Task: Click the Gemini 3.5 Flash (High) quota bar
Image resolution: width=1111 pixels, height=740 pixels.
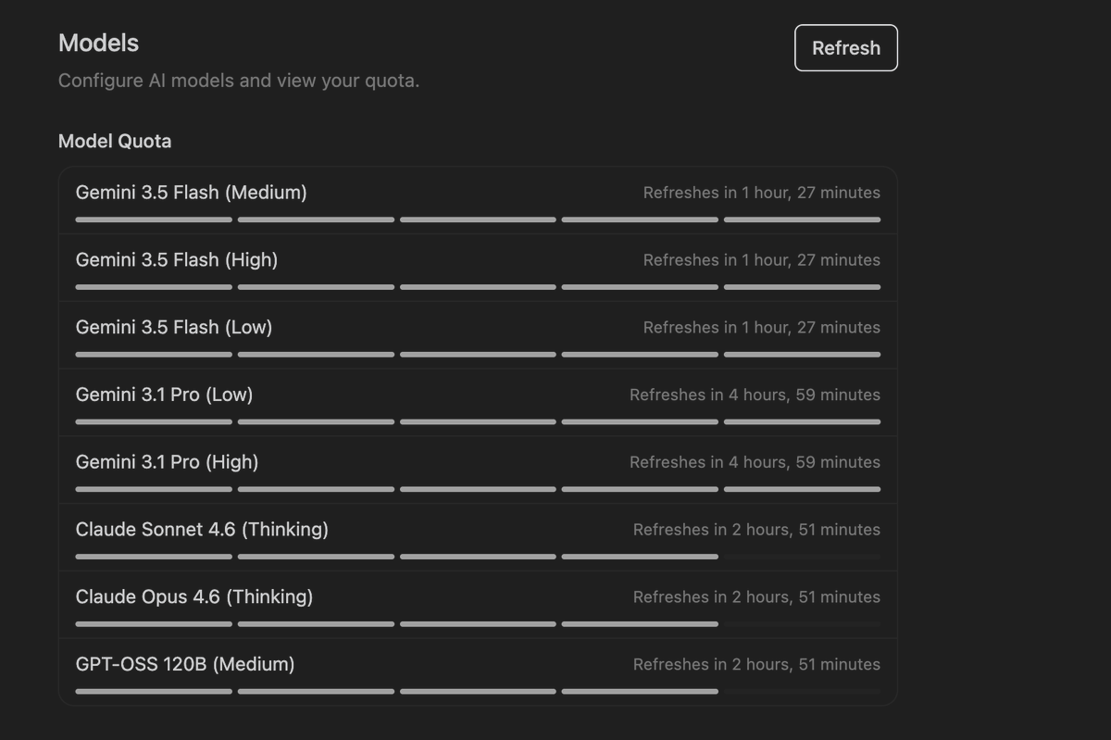Action: pyautogui.click(x=478, y=287)
